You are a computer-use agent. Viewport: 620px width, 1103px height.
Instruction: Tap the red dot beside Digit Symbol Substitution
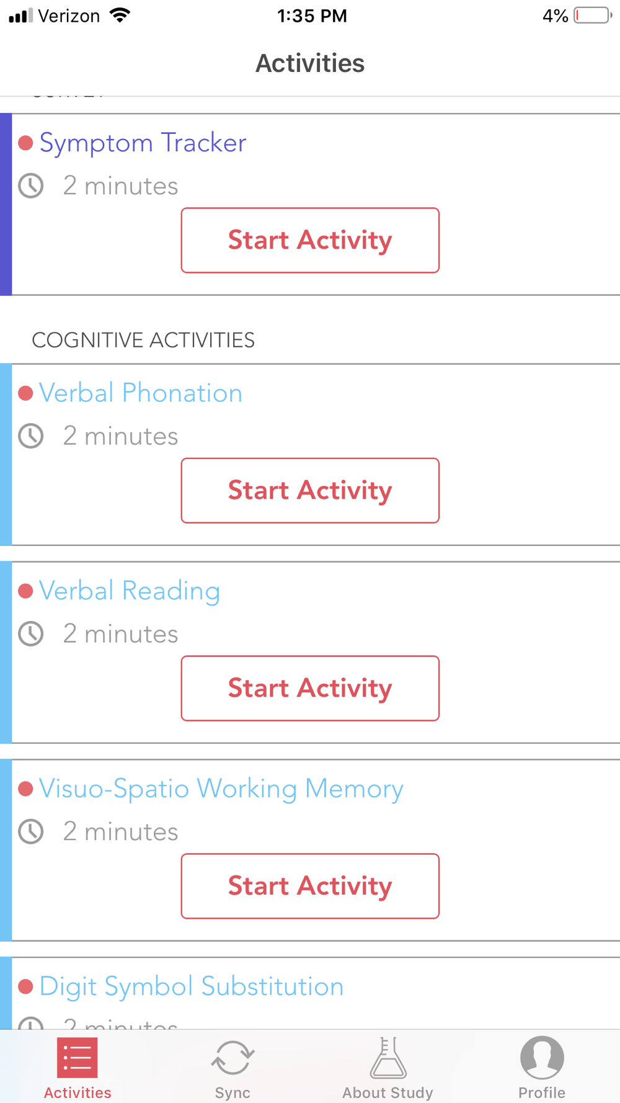click(x=25, y=986)
